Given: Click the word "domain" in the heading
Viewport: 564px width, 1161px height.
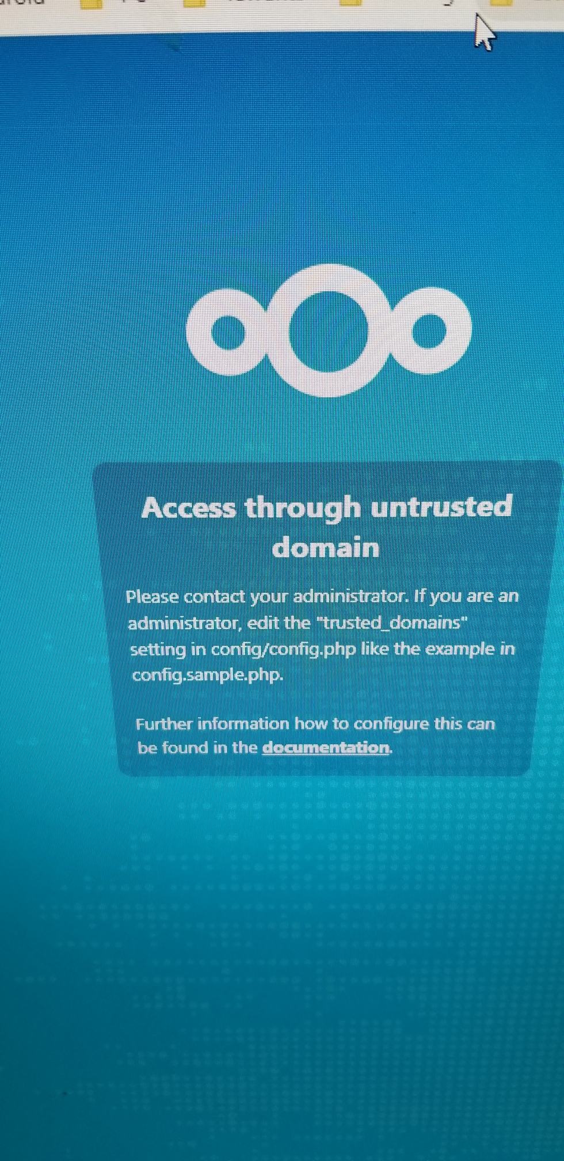Looking at the screenshot, I should tap(326, 547).
